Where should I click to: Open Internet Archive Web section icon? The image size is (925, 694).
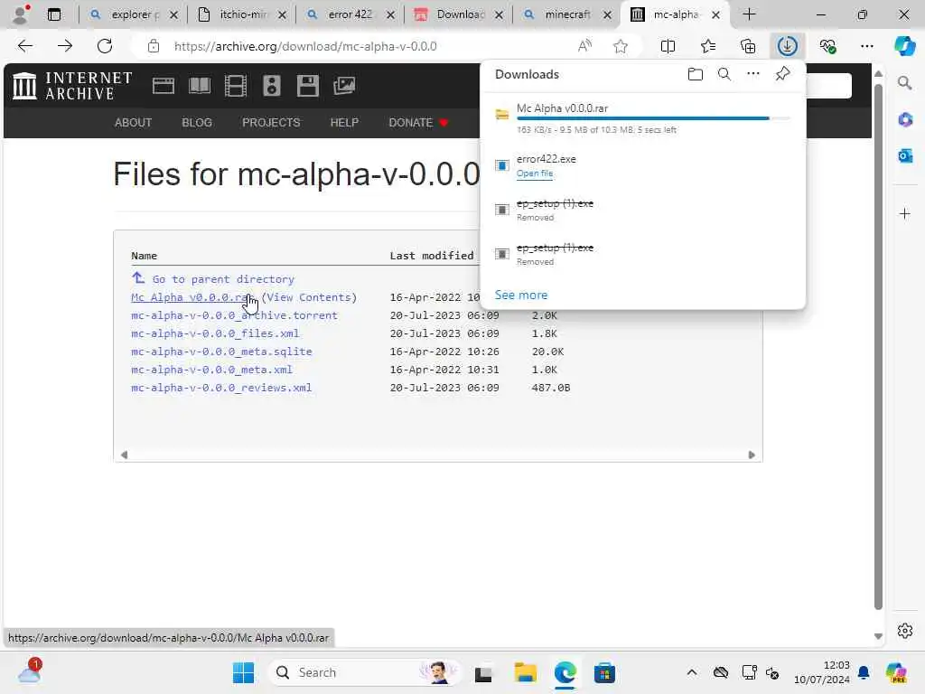click(164, 86)
